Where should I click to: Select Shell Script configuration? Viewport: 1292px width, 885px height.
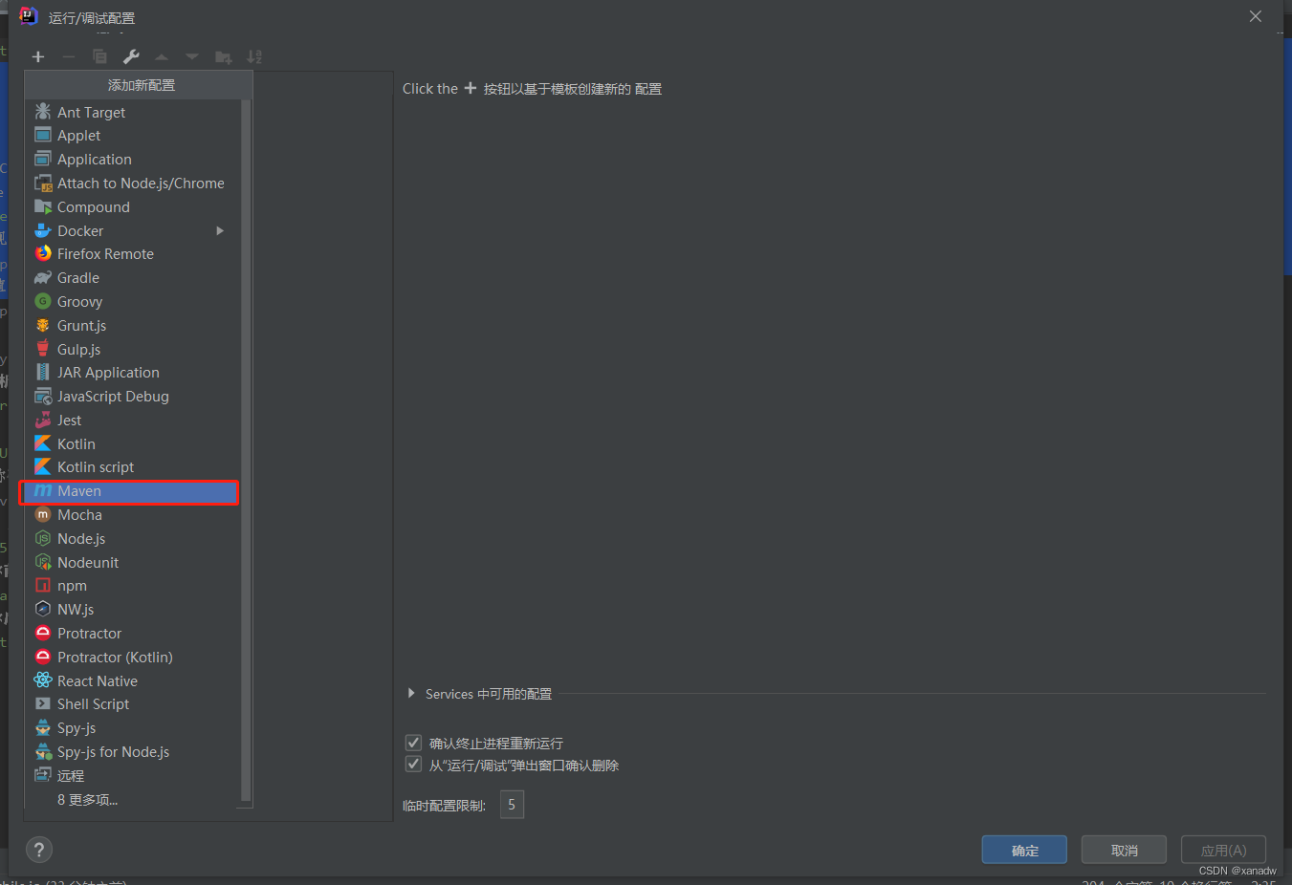(x=134, y=703)
